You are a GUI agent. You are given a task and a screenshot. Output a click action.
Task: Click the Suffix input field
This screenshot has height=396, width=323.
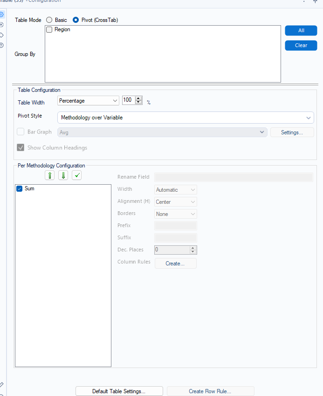(175, 238)
